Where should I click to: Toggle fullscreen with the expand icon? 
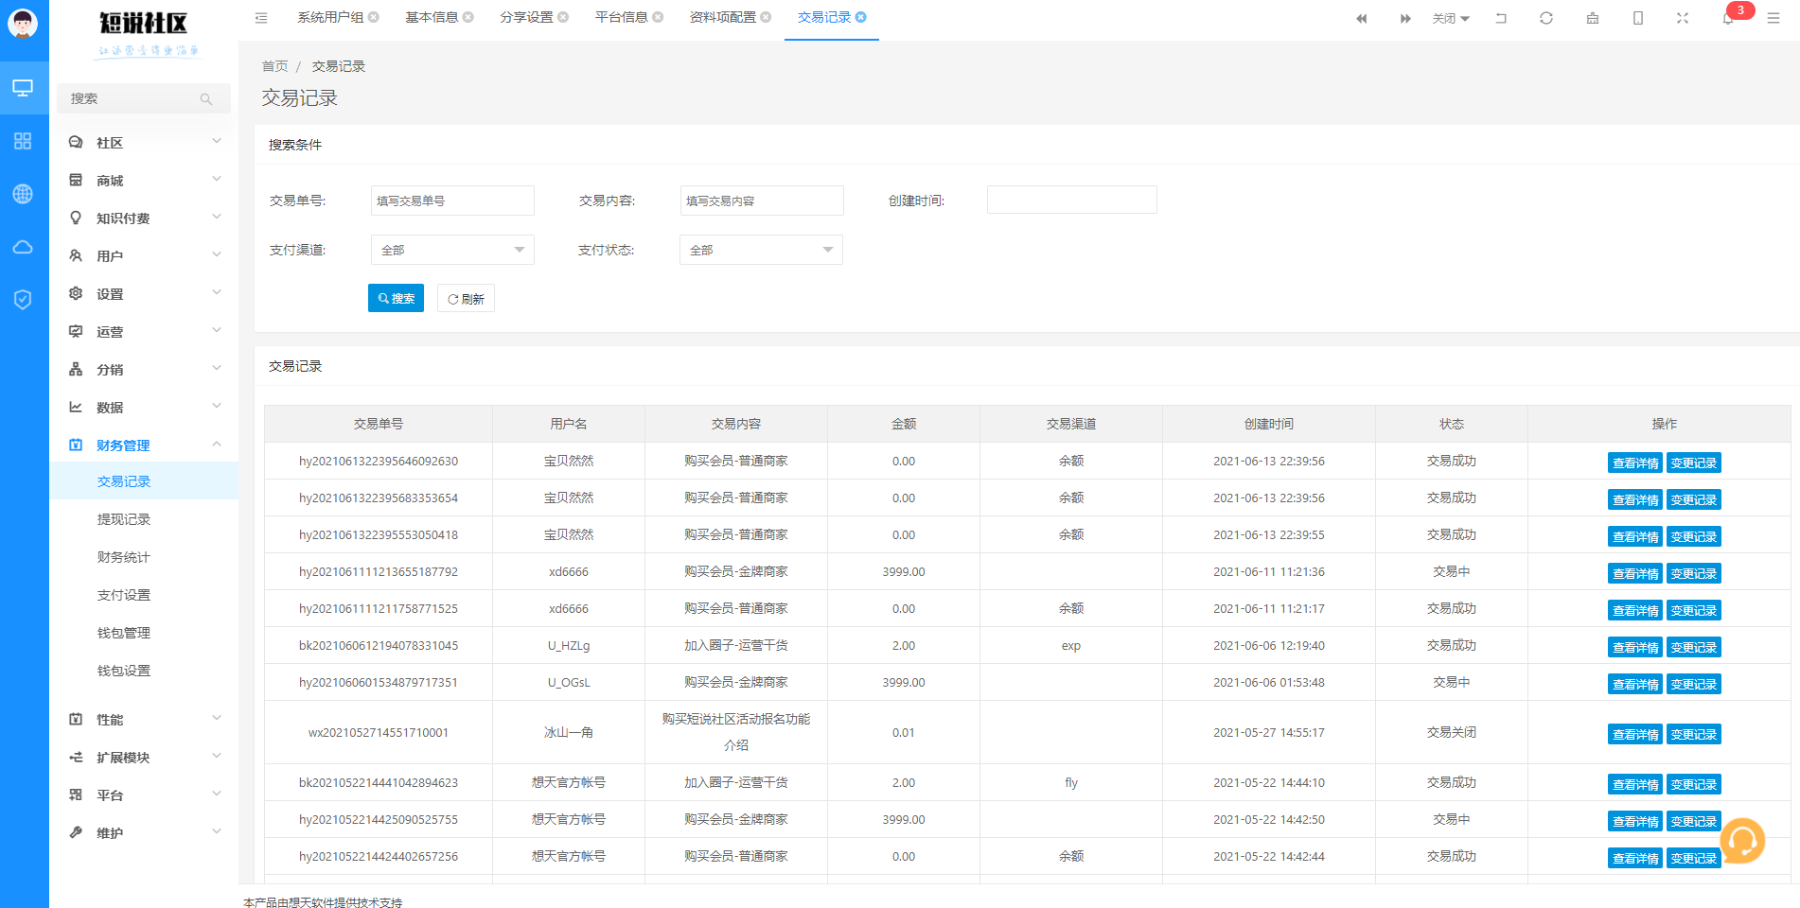(x=1683, y=18)
